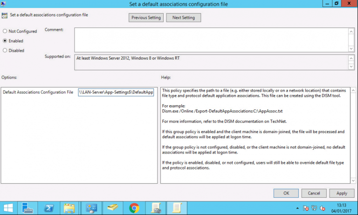Click the policy setting icon beside the heading
Viewport: 358px width, 215px height.
(4, 15)
